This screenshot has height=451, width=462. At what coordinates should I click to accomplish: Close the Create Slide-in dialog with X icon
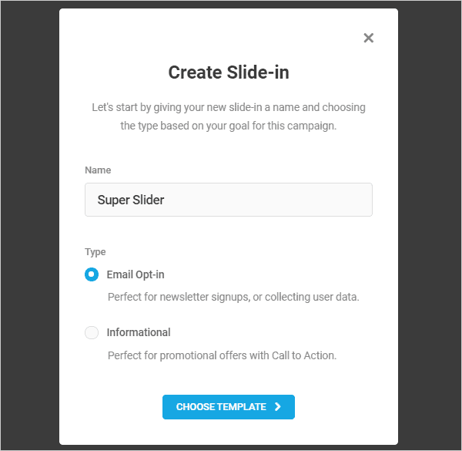pyautogui.click(x=368, y=38)
